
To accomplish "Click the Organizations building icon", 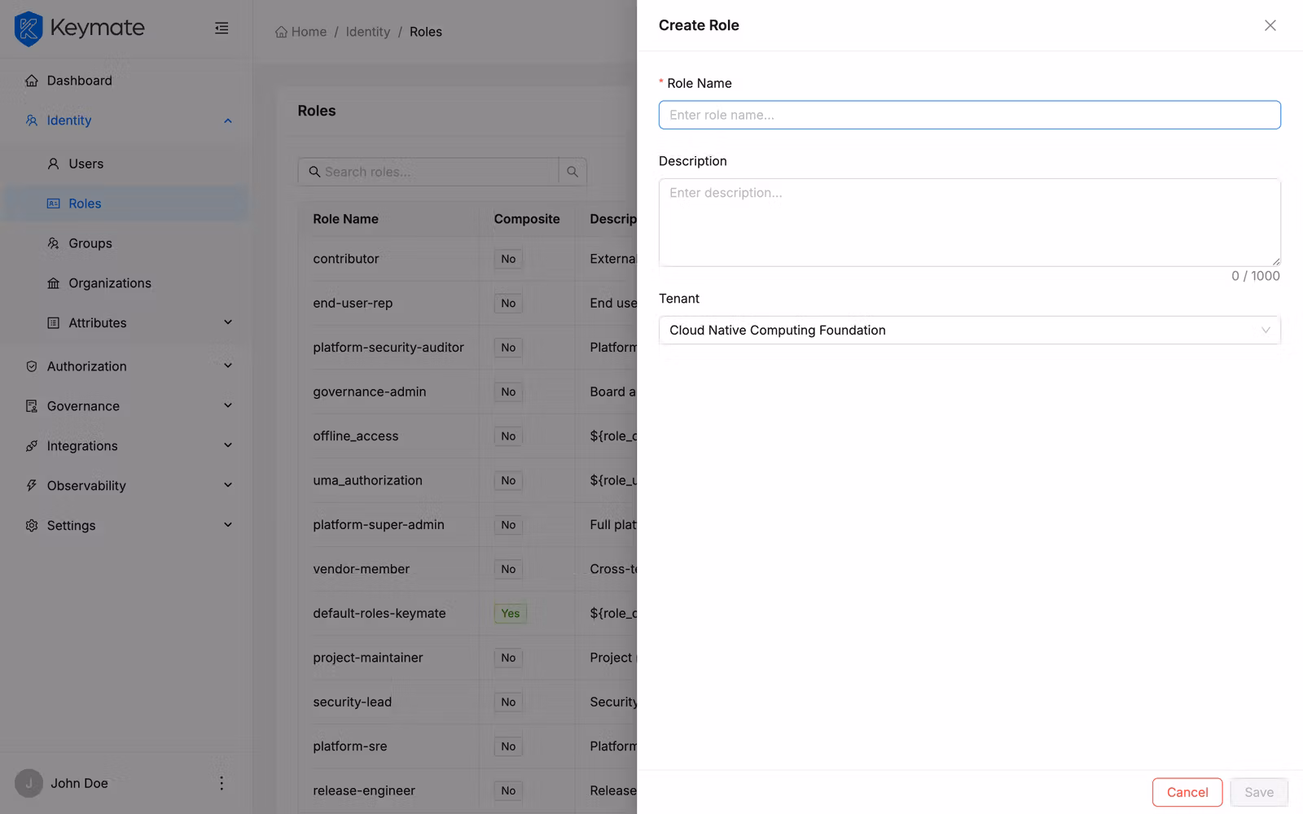I will (52, 282).
